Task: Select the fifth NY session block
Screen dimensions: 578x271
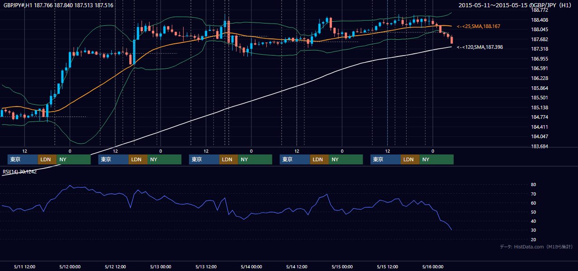Action: 436,159
